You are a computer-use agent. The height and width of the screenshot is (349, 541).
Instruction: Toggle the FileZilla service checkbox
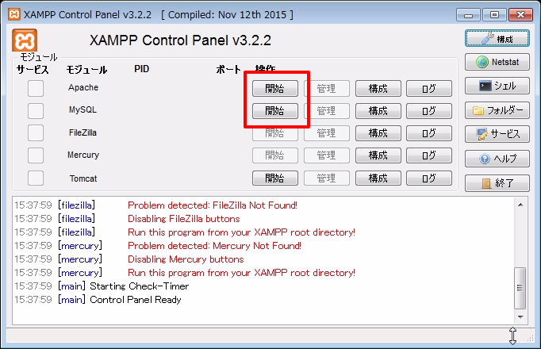(x=36, y=132)
